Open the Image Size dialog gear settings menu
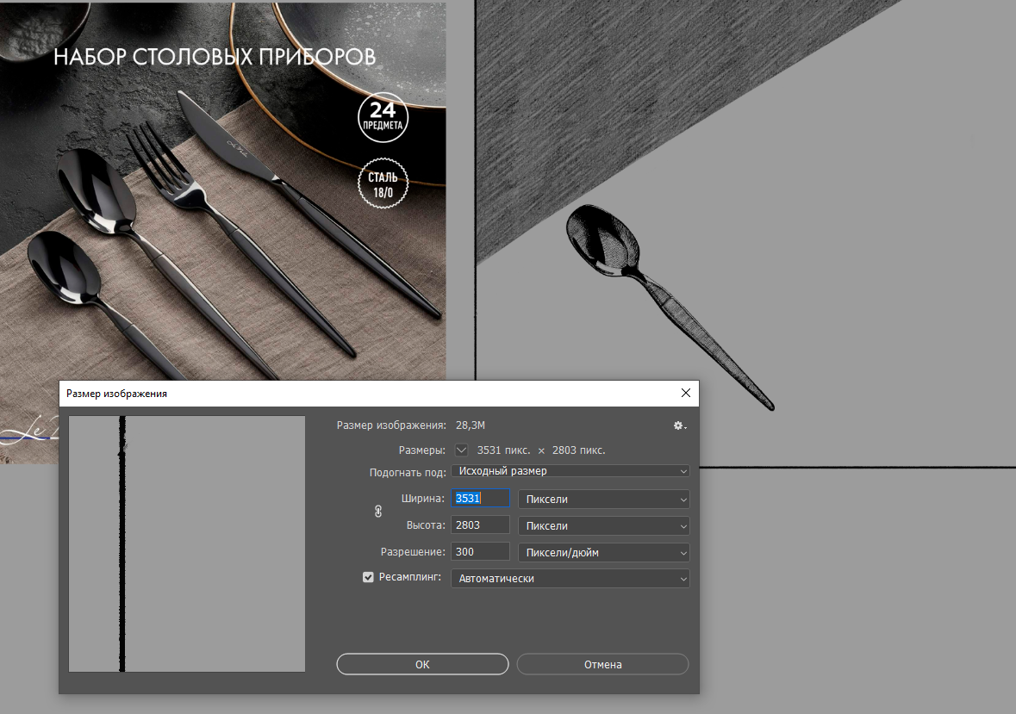 click(680, 425)
